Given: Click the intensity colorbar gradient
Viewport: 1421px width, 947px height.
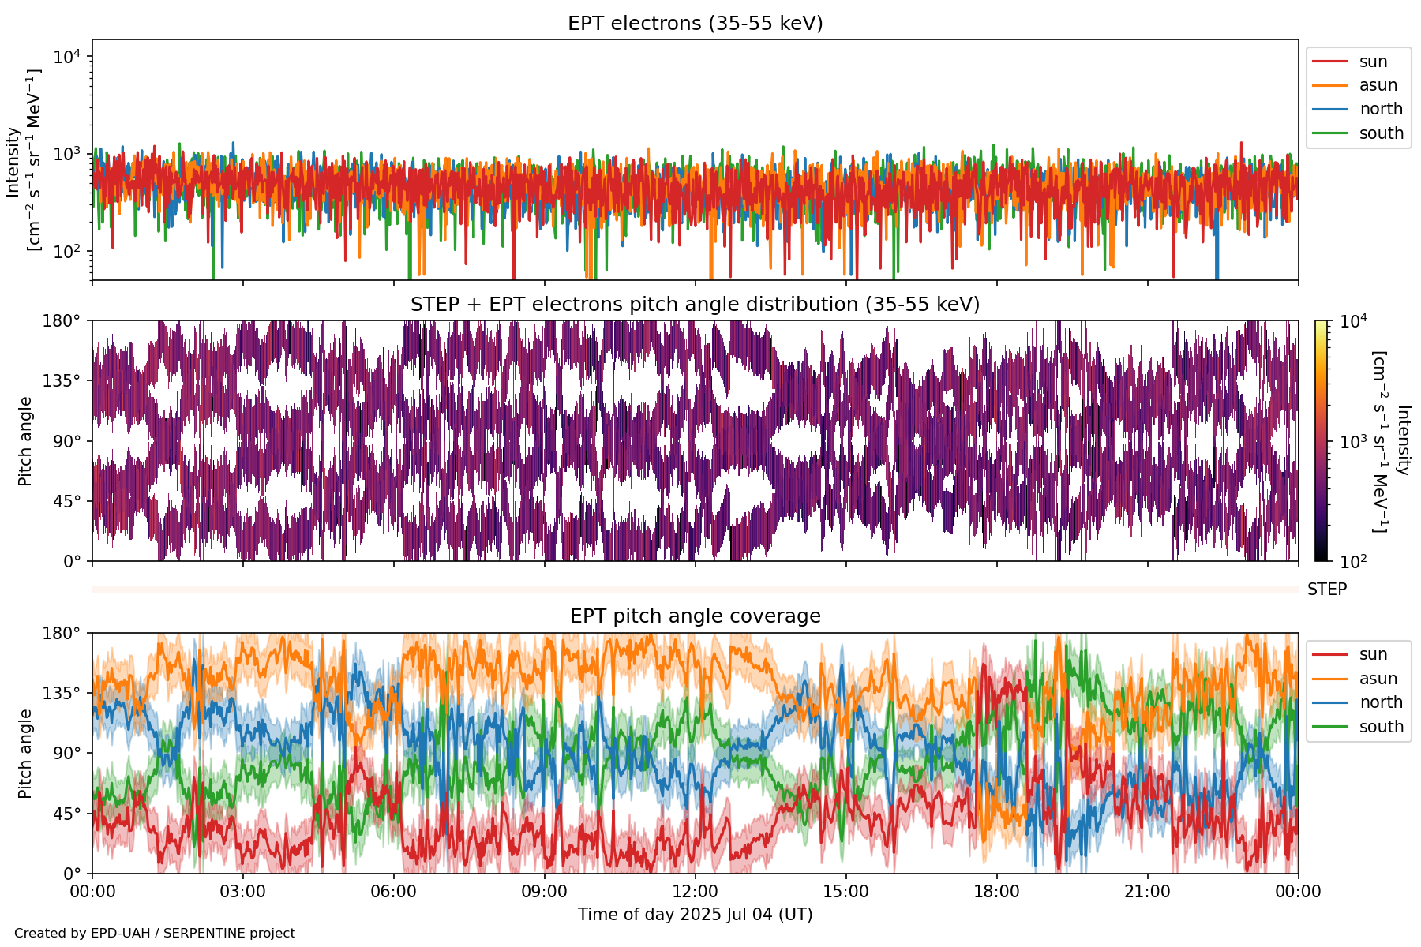Looking at the screenshot, I should click(1322, 440).
